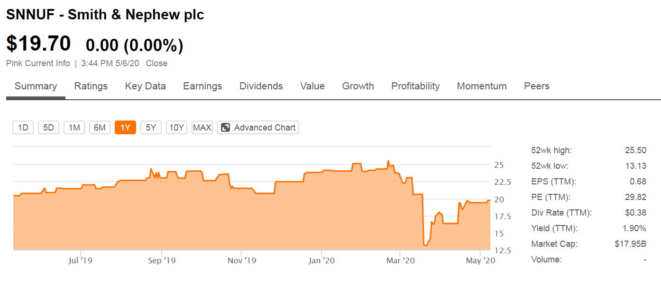The image size is (661, 286).
Task: Choose the 1Y chart range
Action: (125, 128)
